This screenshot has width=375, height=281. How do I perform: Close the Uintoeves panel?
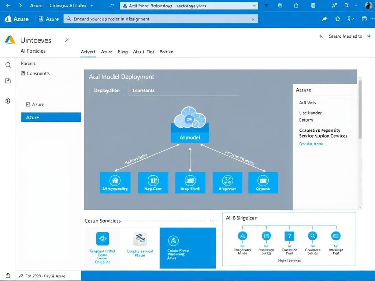coord(67,40)
